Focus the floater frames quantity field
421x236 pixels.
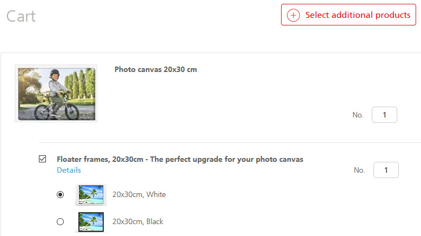point(386,170)
